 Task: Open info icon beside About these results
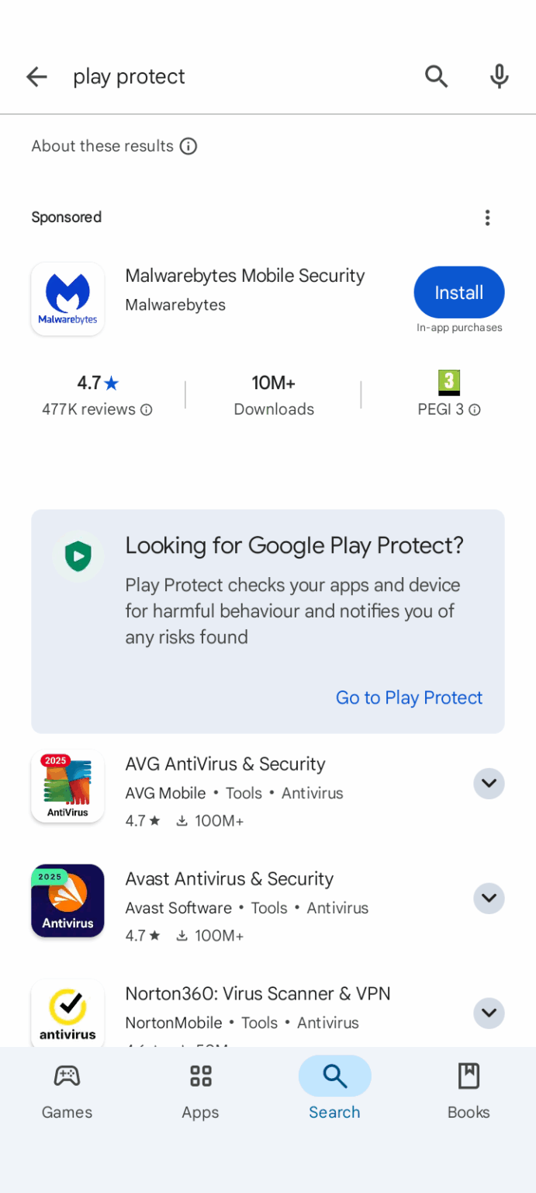[188, 146]
